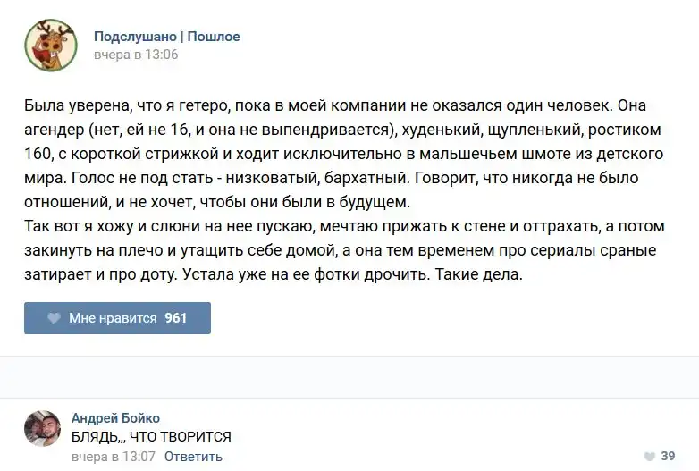Open Андрей Бойко's profile photo

pos(42,429)
